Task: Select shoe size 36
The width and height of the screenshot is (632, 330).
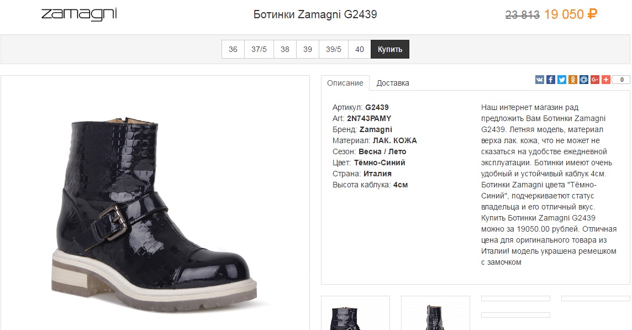Action: pos(233,49)
